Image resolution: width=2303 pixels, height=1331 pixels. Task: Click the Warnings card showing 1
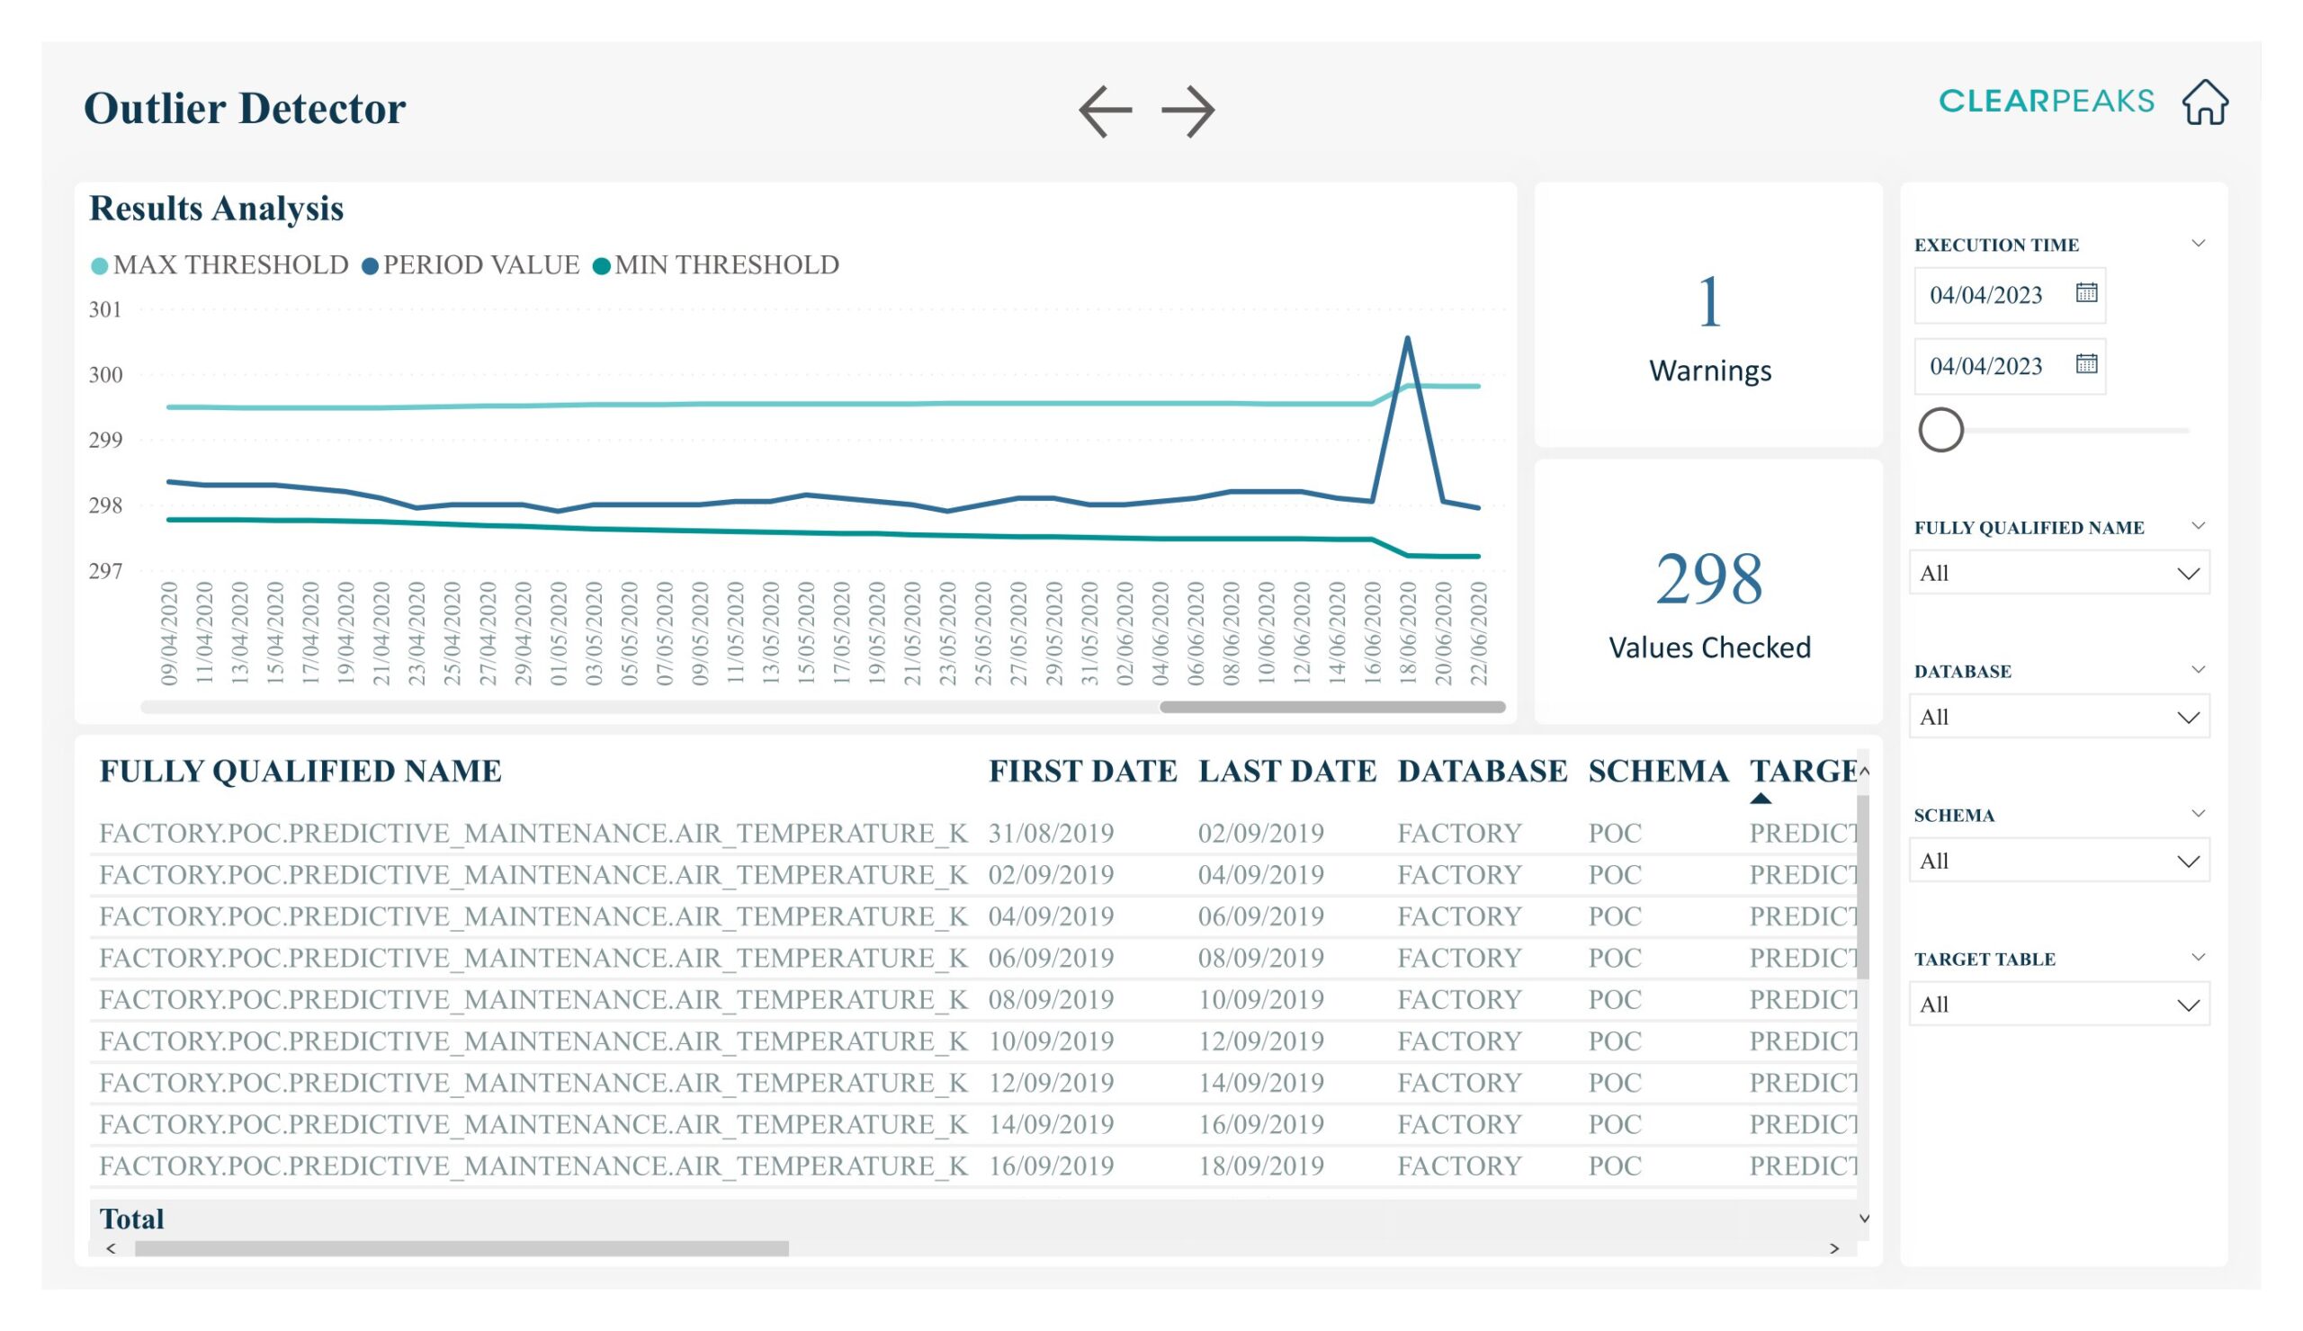tap(1708, 315)
